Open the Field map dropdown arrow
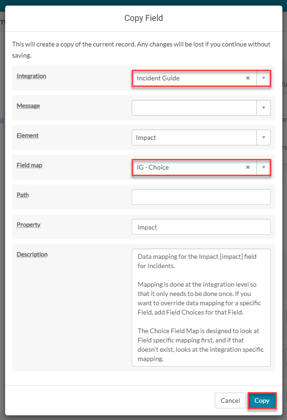This screenshot has width=287, height=420. coord(263,167)
